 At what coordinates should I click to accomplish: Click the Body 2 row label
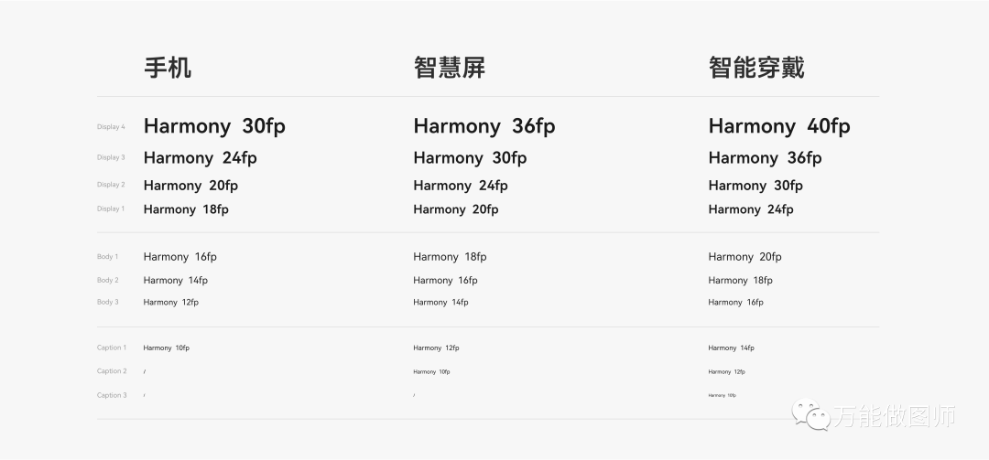107,281
